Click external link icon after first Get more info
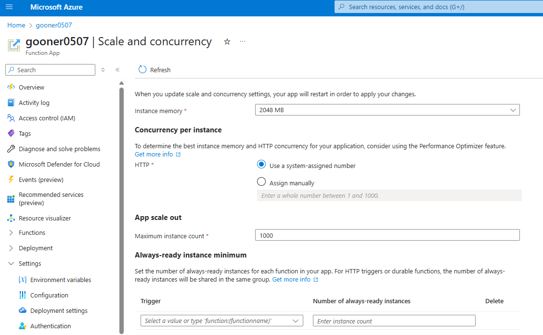The image size is (543, 335). pos(178,155)
